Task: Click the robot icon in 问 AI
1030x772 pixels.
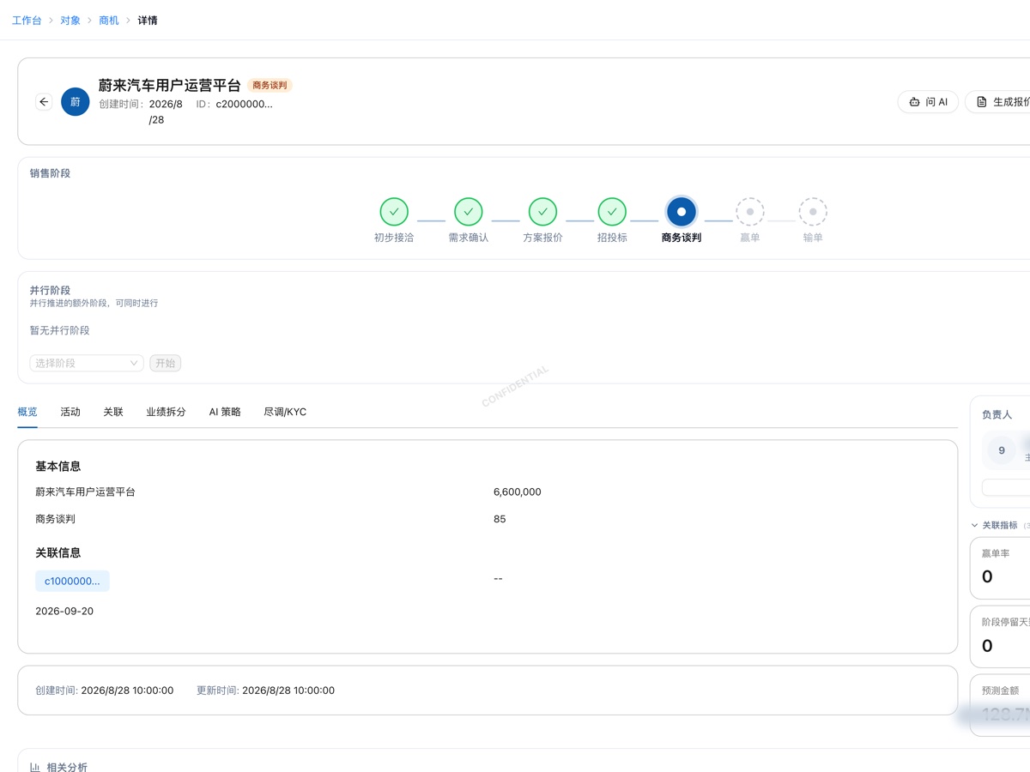Action: pyautogui.click(x=914, y=102)
